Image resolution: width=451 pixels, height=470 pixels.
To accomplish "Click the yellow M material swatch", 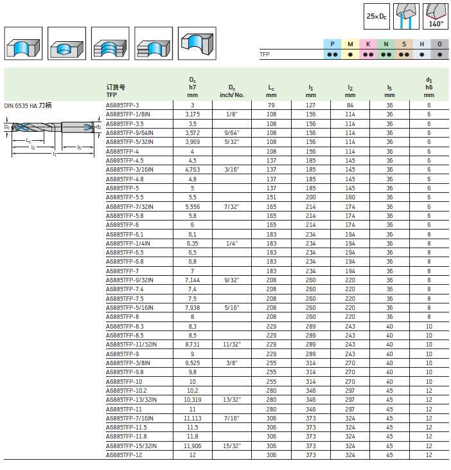I will 350,49.
